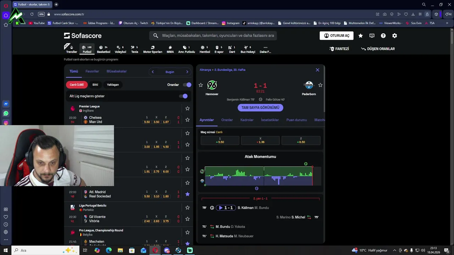Show hidden system tray icons
454x255 pixels.
coord(394,250)
